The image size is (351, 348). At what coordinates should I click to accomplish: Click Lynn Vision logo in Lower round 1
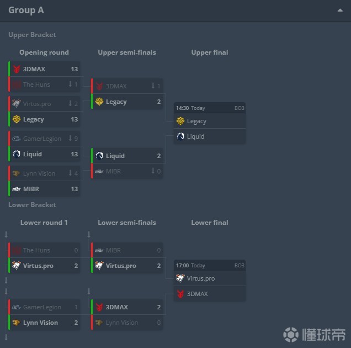click(x=17, y=323)
